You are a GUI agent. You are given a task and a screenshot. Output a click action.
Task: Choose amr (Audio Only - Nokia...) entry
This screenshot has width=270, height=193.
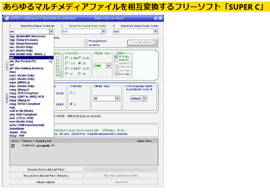pos(28,54)
